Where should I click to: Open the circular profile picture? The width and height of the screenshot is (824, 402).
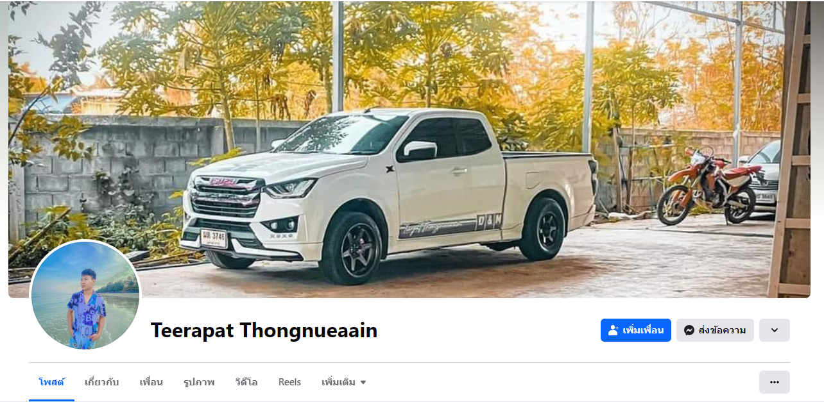click(85, 296)
